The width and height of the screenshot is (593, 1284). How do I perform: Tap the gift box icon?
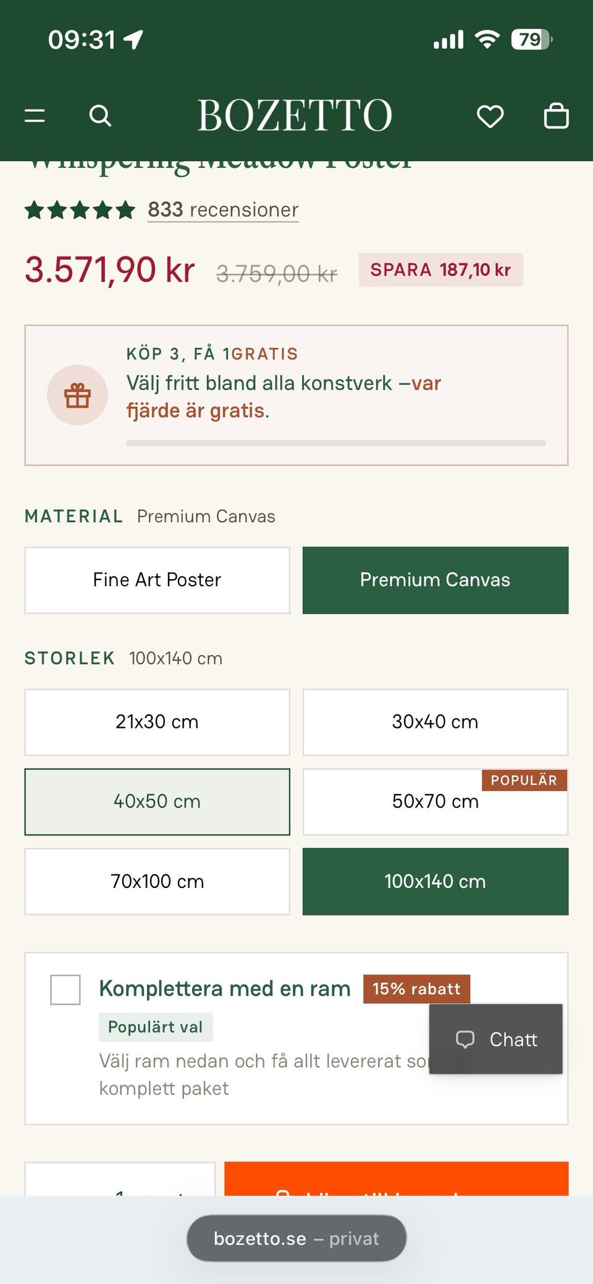coord(78,395)
